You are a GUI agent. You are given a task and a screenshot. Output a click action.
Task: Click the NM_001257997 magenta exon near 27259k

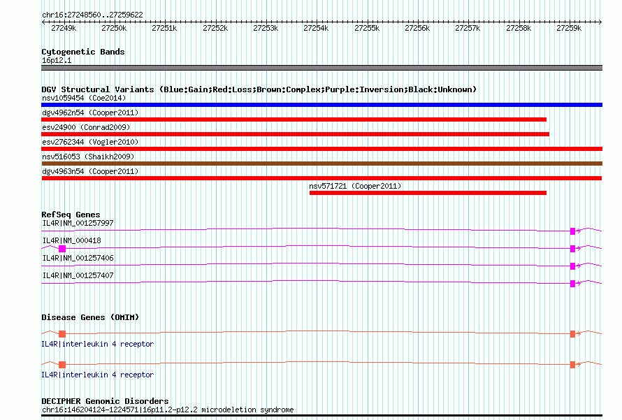click(572, 231)
